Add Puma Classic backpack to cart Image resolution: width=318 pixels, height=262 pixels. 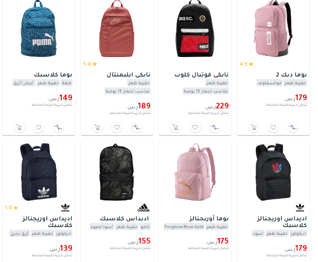pyautogui.click(x=19, y=127)
